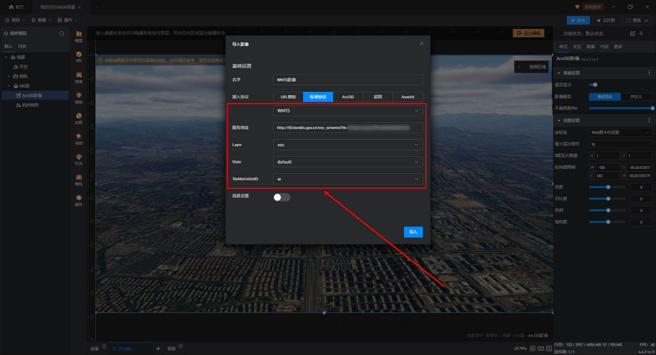
Task: Select the ArcGIS protocol tab
Action: 348,97
